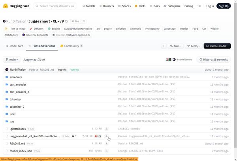This screenshot has height=161, width=237.
Task: Switch to the Community tab
Action: point(71,46)
